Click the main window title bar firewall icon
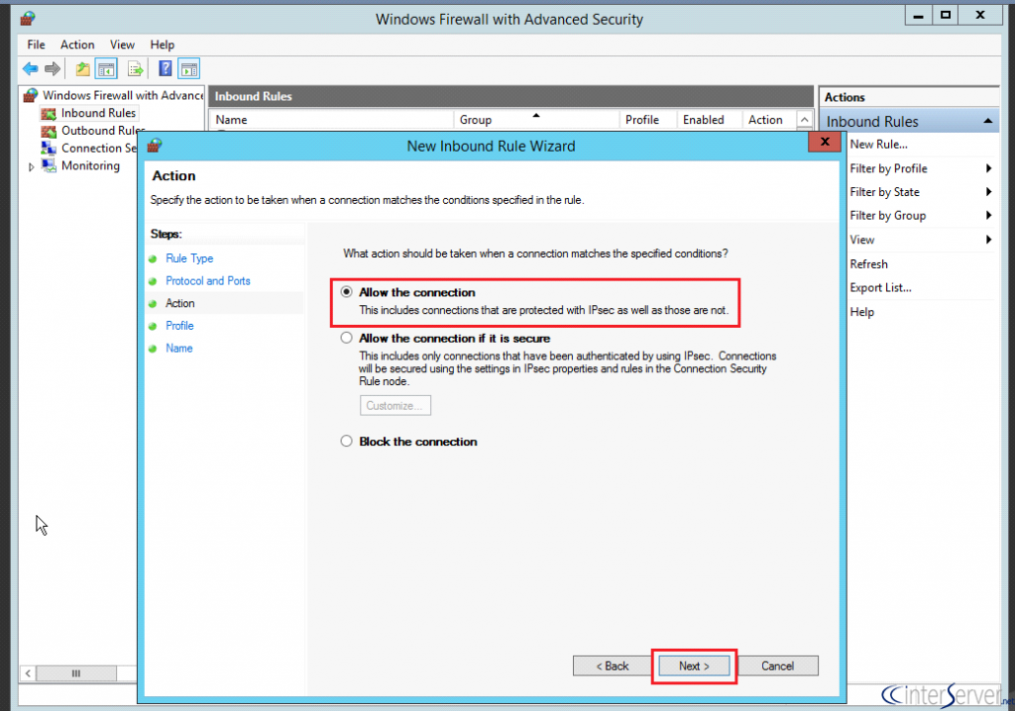 [x=27, y=18]
